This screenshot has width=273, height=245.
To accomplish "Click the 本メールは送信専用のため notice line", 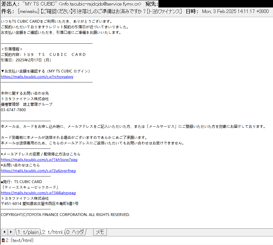I will [93, 143].
